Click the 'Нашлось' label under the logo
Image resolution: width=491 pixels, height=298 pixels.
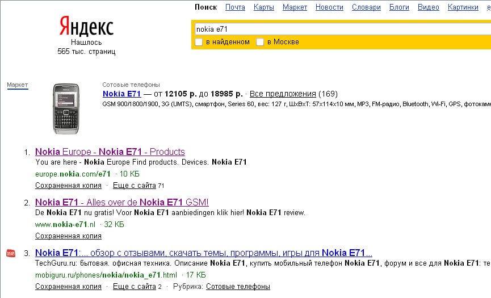pyautogui.click(x=86, y=42)
